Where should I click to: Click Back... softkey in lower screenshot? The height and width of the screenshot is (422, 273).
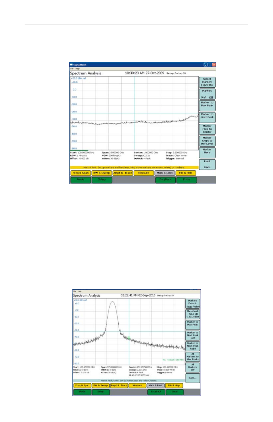pos(193,378)
